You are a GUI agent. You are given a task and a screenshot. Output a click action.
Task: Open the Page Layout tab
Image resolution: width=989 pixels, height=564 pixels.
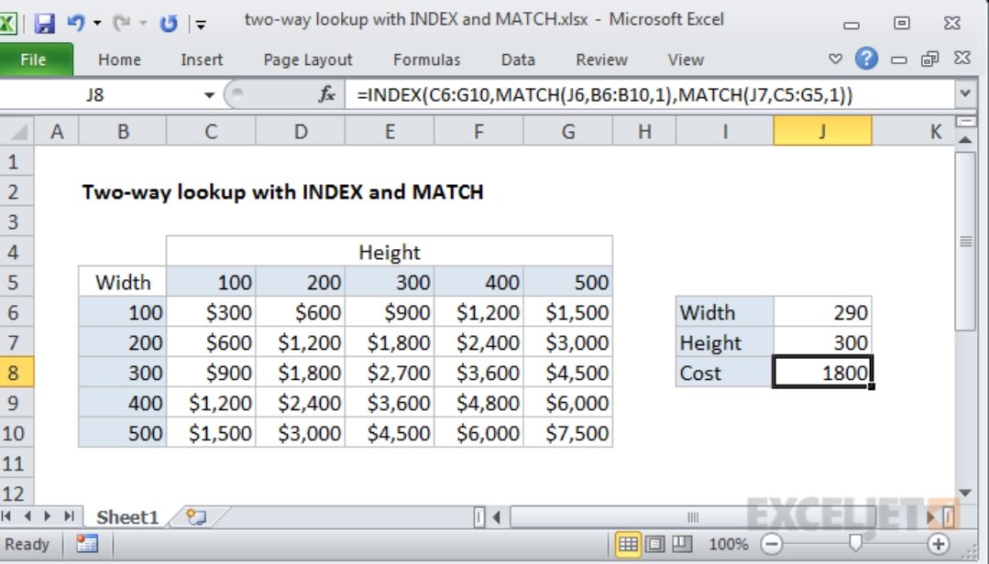point(308,60)
